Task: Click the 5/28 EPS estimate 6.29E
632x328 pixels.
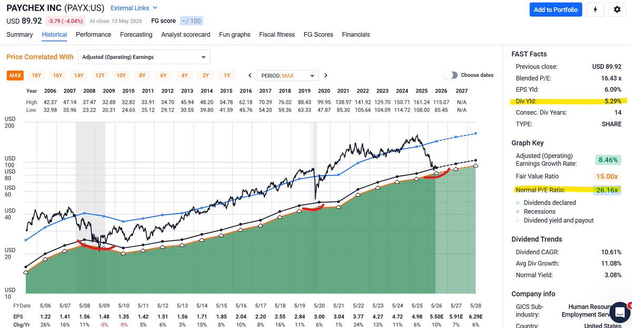Action: click(x=475, y=316)
